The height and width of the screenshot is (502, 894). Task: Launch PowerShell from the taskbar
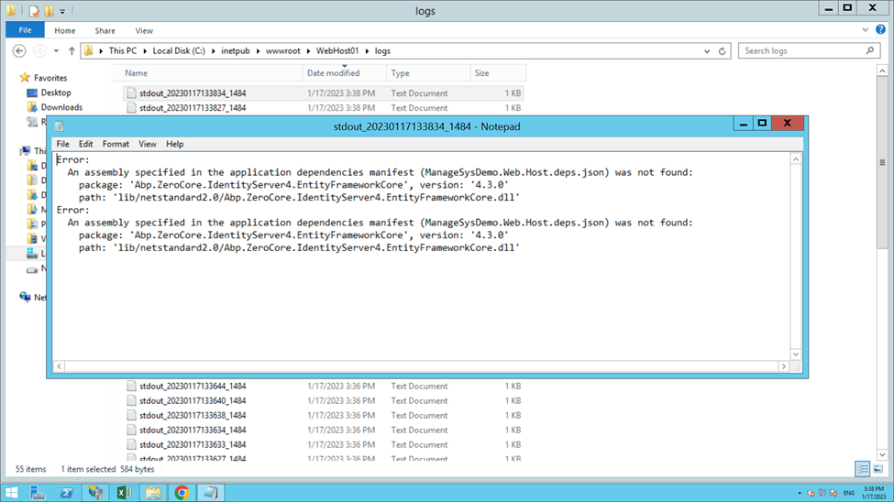67,492
